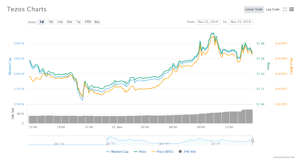Click the 06:00 time axis label
The image size is (303, 166).
(x=173, y=127)
